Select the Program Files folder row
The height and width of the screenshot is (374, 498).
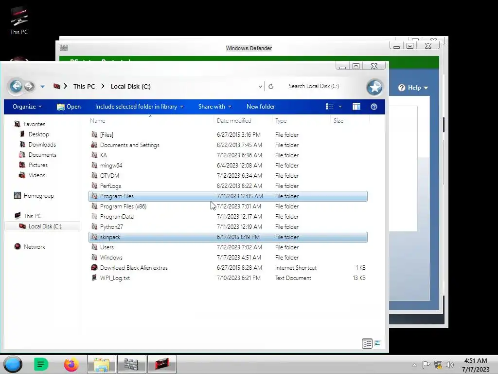pos(228,196)
